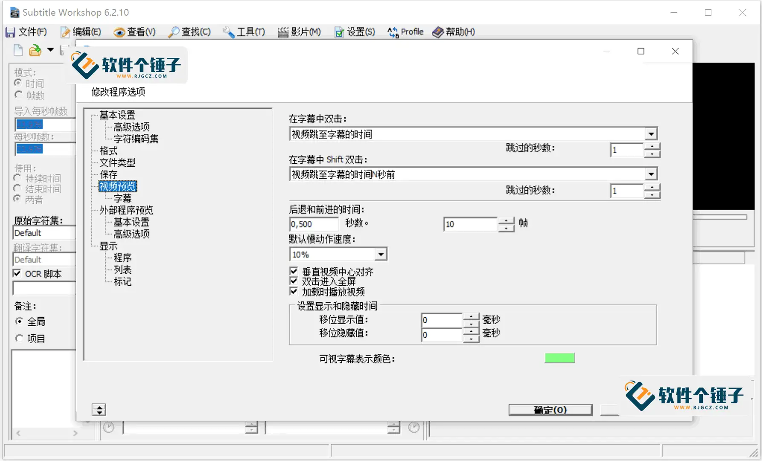Decrease the second 跳过的秒数 spinner
Image resolution: width=762 pixels, height=461 pixels.
pos(652,195)
